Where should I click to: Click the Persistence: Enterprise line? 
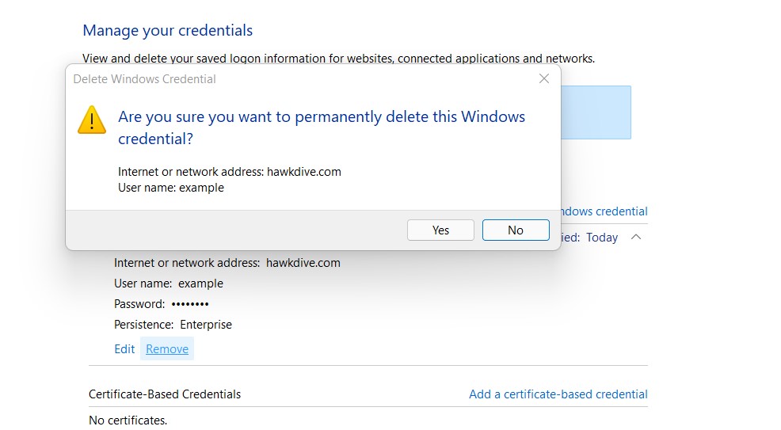click(x=173, y=325)
